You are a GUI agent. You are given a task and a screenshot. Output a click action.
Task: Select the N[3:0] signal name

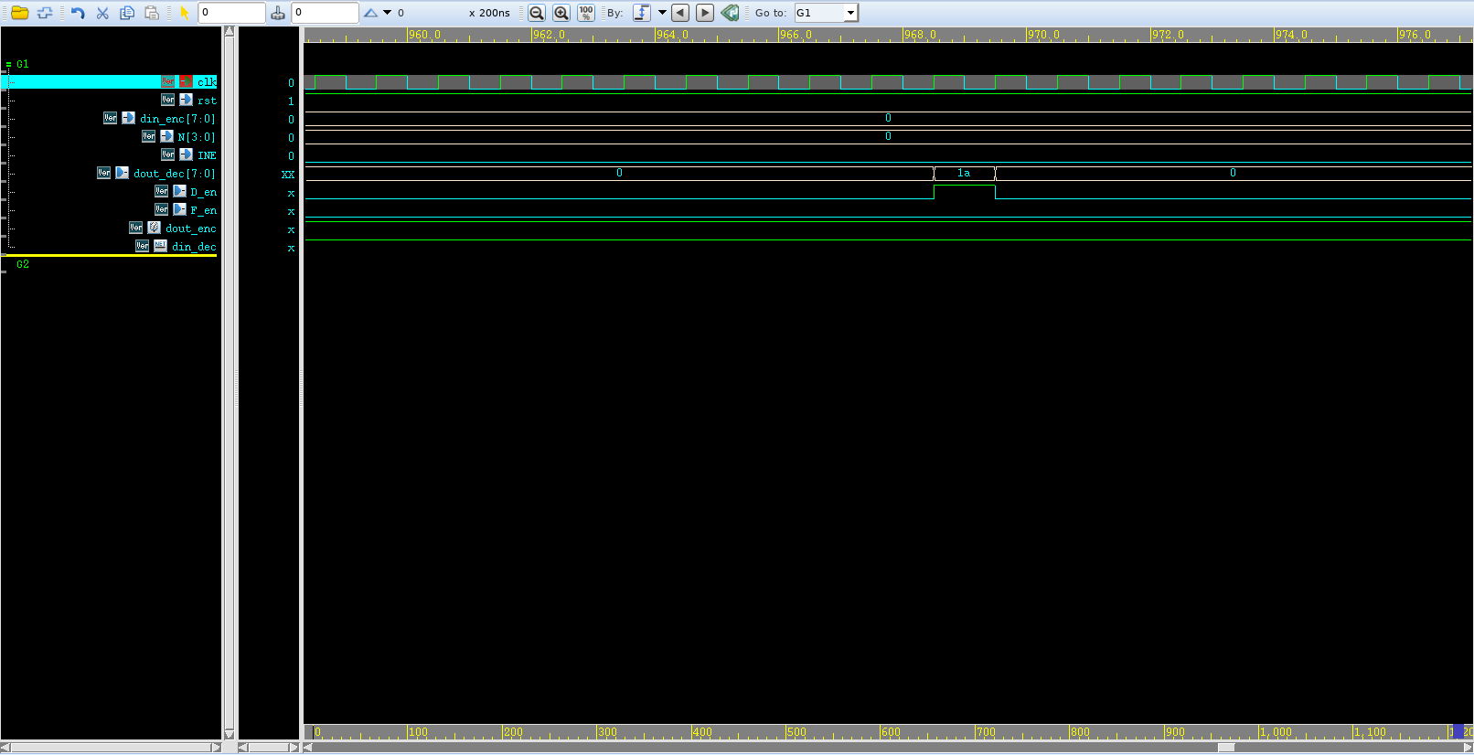coord(196,137)
